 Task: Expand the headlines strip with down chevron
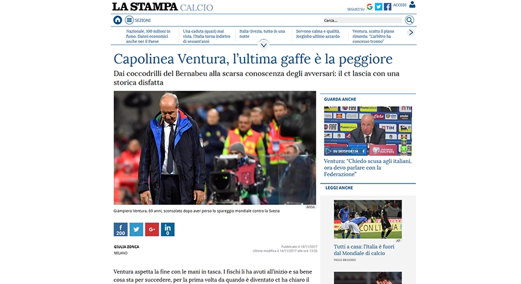click(x=264, y=45)
